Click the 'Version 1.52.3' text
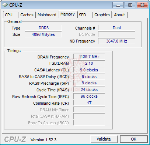Screen dimensions: 150x145 [x=43, y=140]
